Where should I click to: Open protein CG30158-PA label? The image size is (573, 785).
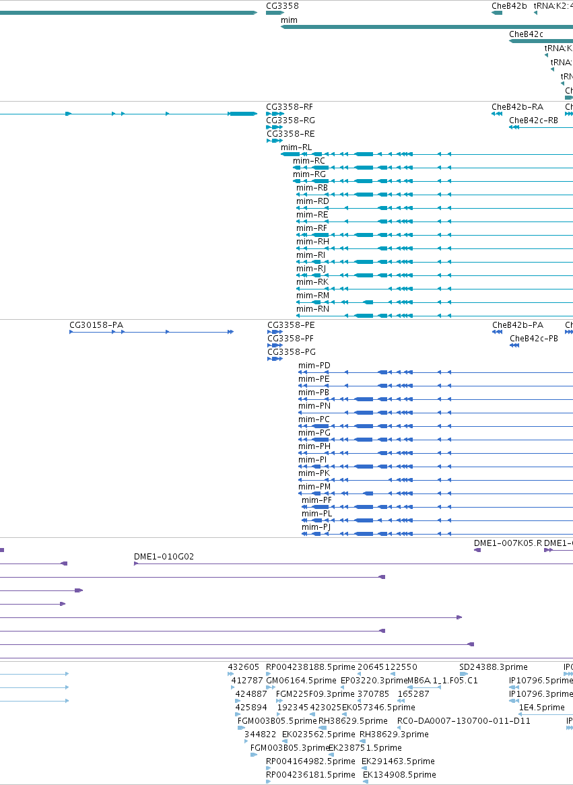tap(96, 325)
